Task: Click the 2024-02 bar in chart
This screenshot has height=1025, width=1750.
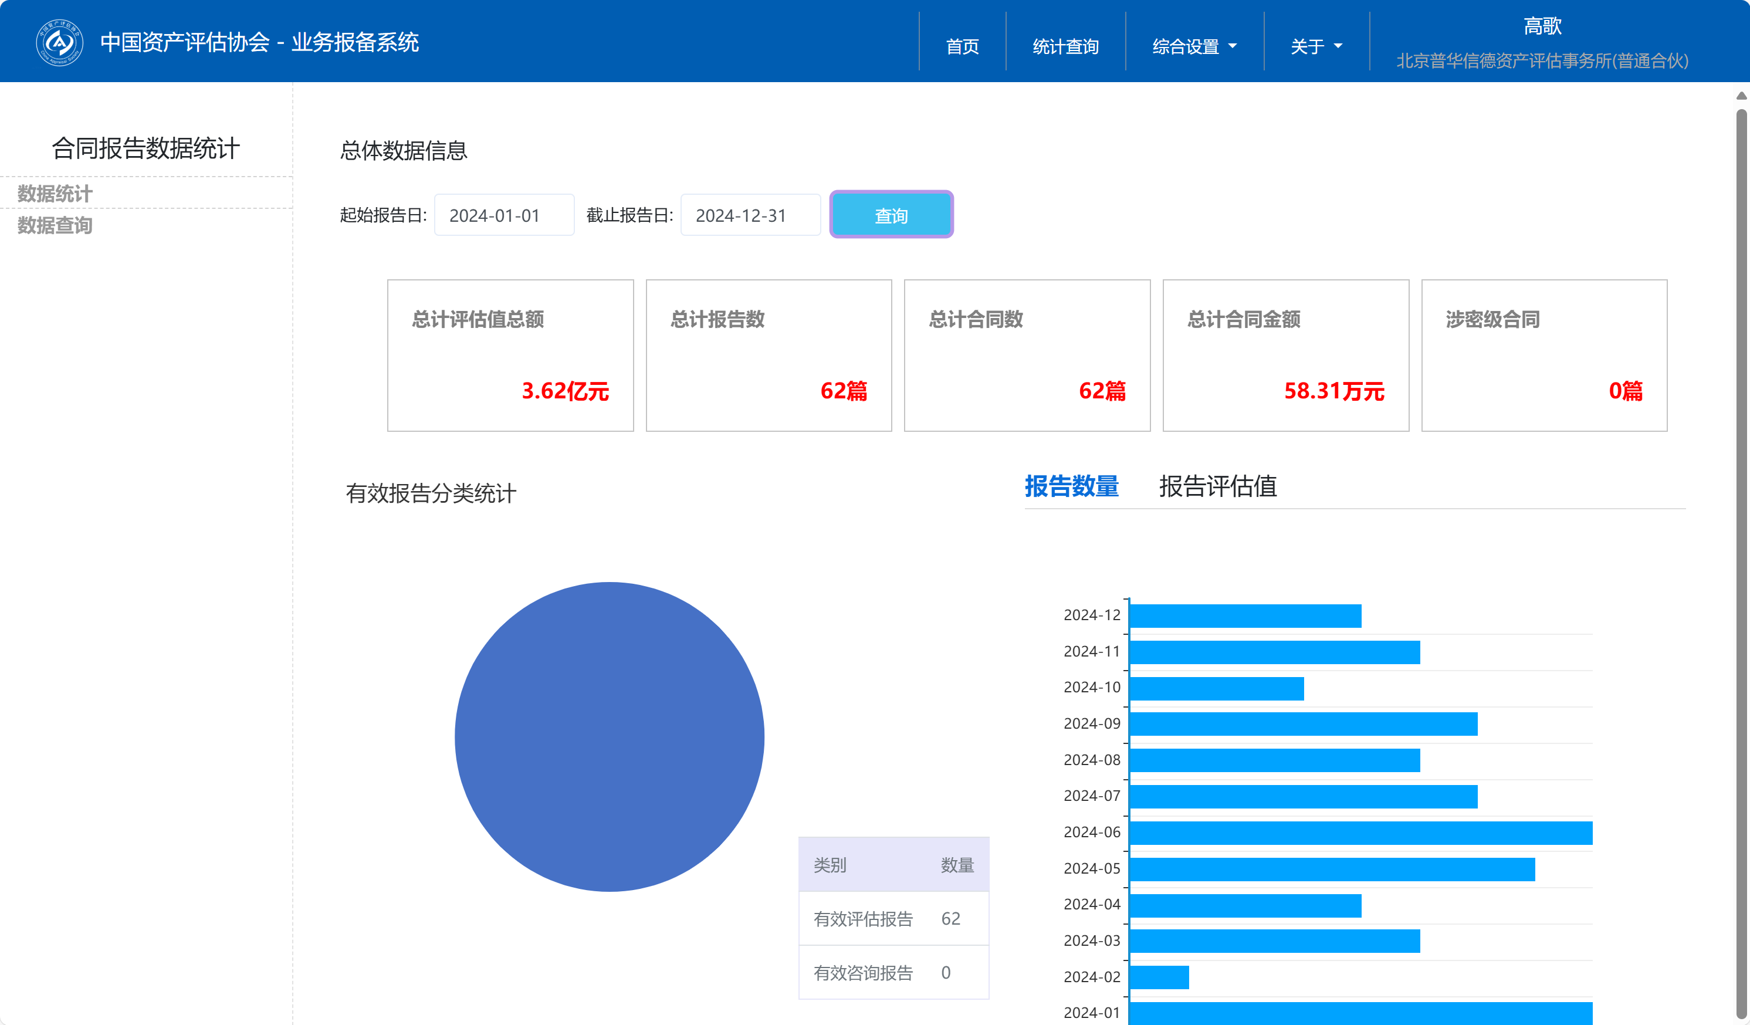Action: coord(1159,977)
